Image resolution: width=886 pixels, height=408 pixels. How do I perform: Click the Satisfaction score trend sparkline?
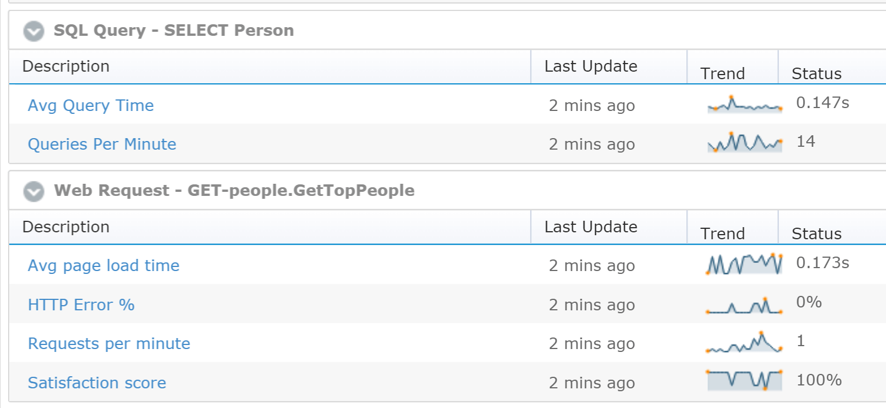[x=744, y=380]
